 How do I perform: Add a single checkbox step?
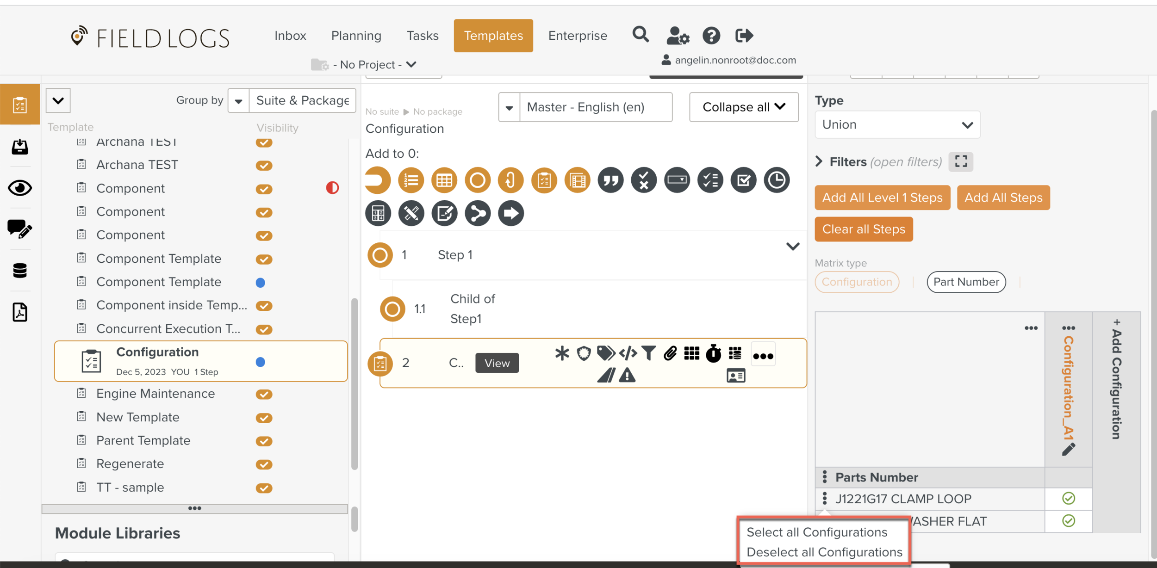[744, 180]
